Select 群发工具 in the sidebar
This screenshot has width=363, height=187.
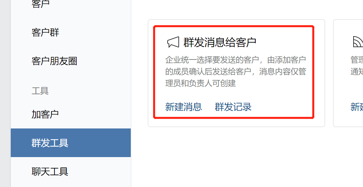click(x=71, y=143)
